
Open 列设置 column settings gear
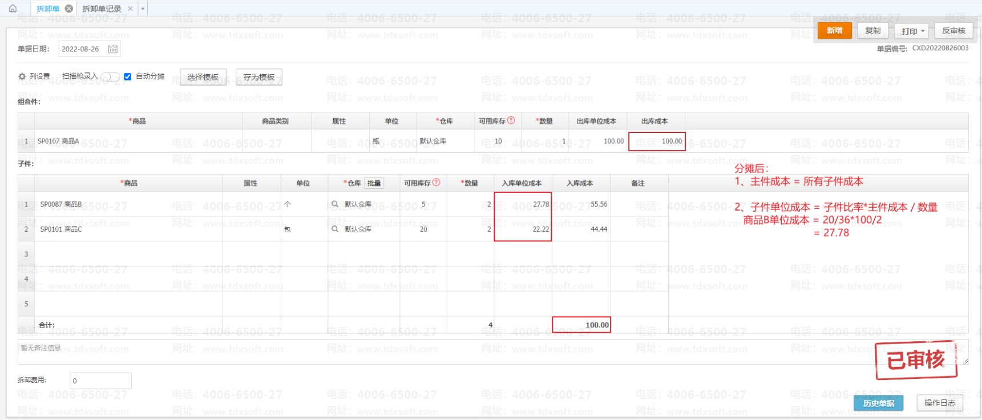22,76
